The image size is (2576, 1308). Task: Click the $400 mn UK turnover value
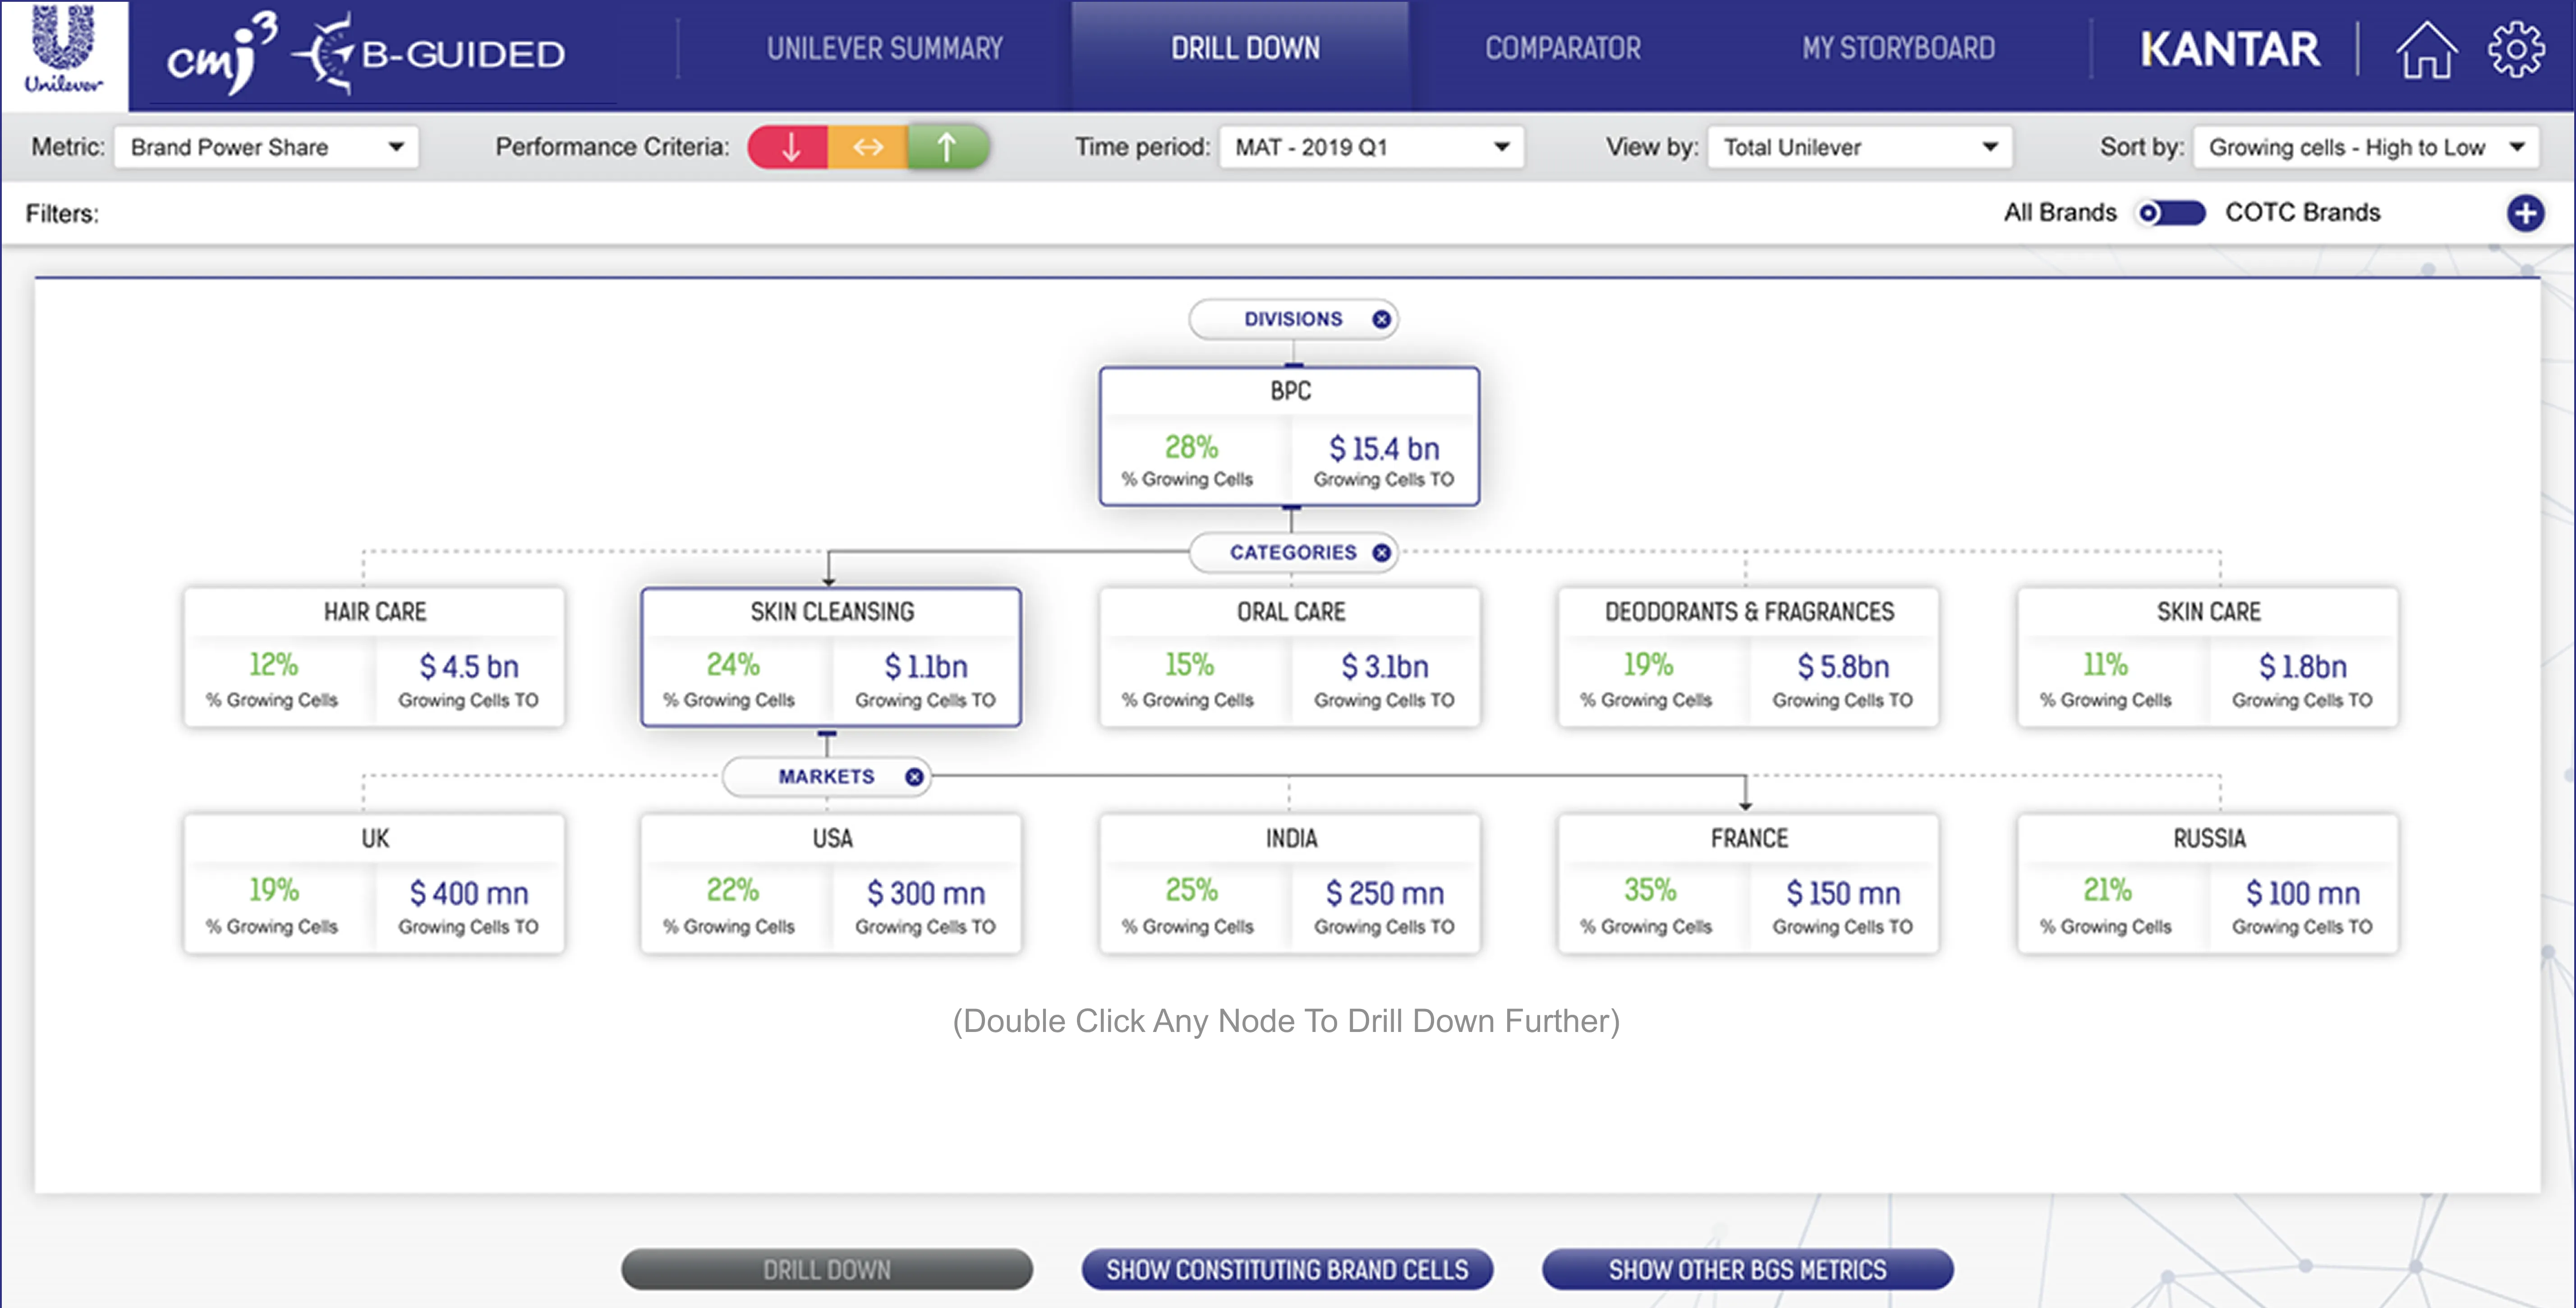pos(469,893)
